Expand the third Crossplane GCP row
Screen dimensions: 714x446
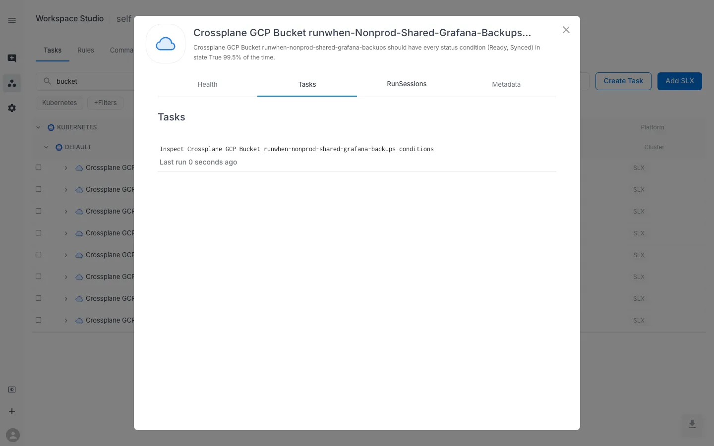(x=66, y=212)
